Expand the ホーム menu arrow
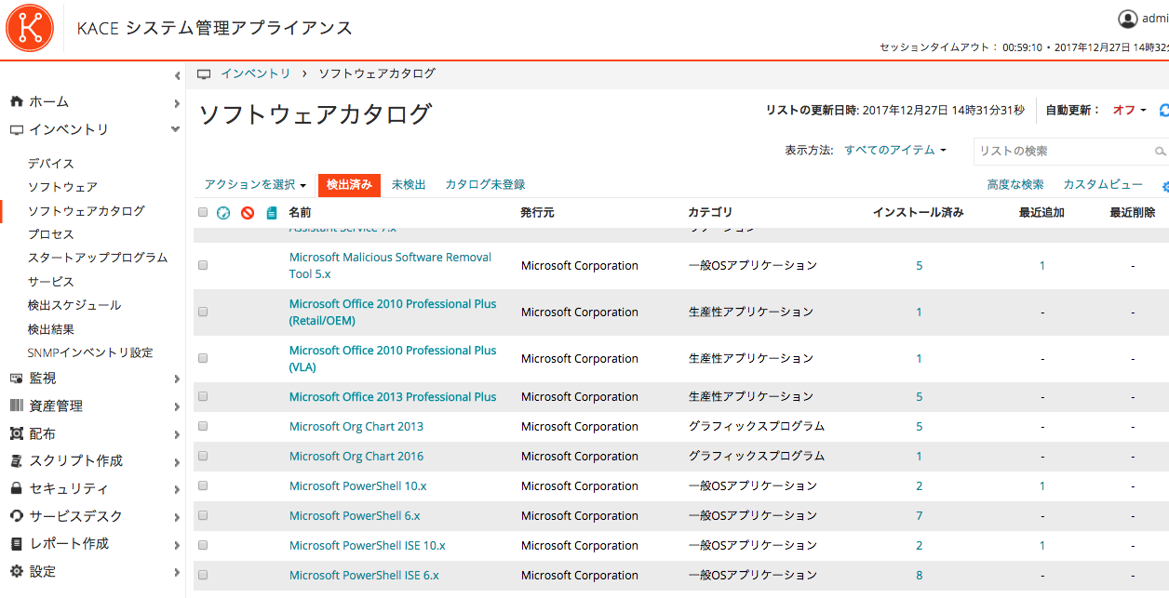This screenshot has height=598, width=1169. tap(177, 102)
